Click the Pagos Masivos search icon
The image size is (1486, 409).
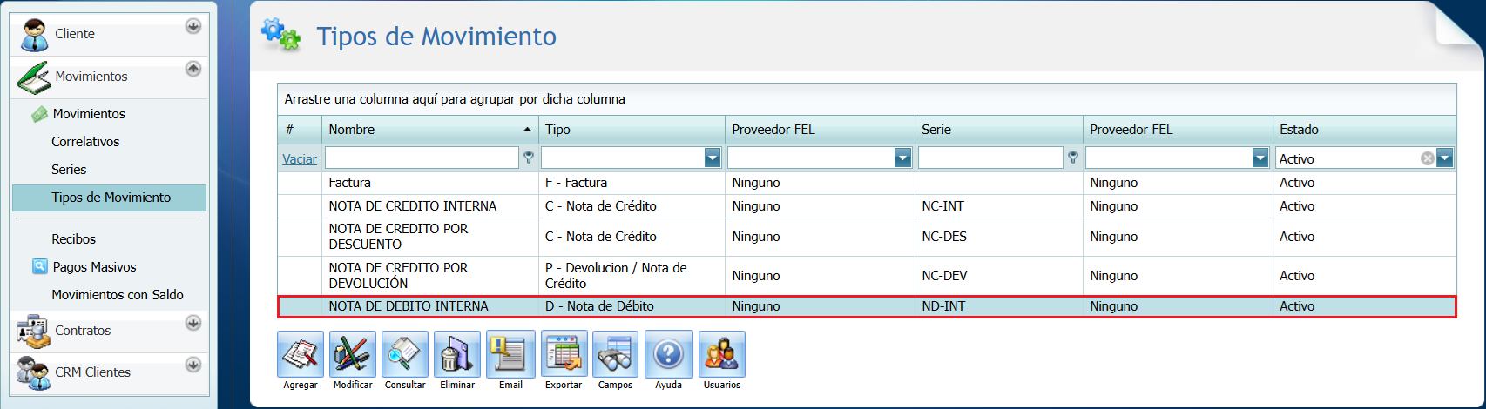[39, 266]
